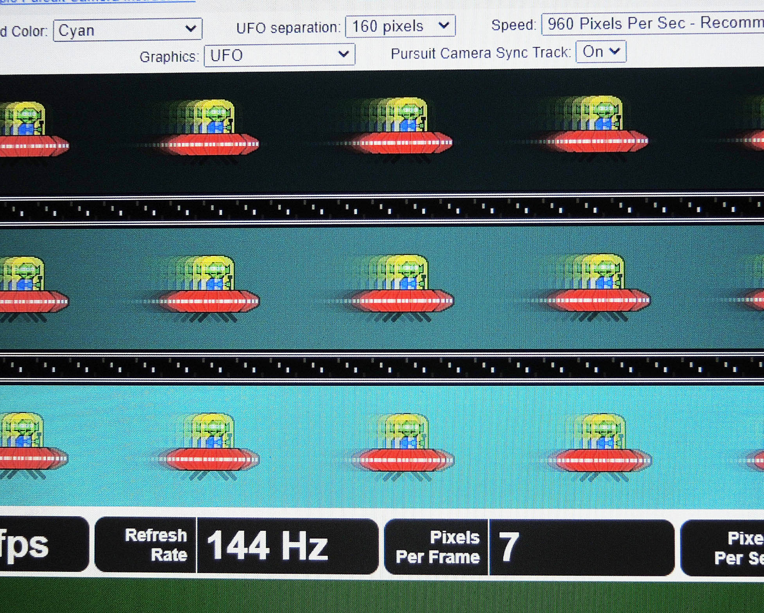Open the Cyan background color dropdown
The image size is (764, 613).
tap(128, 30)
